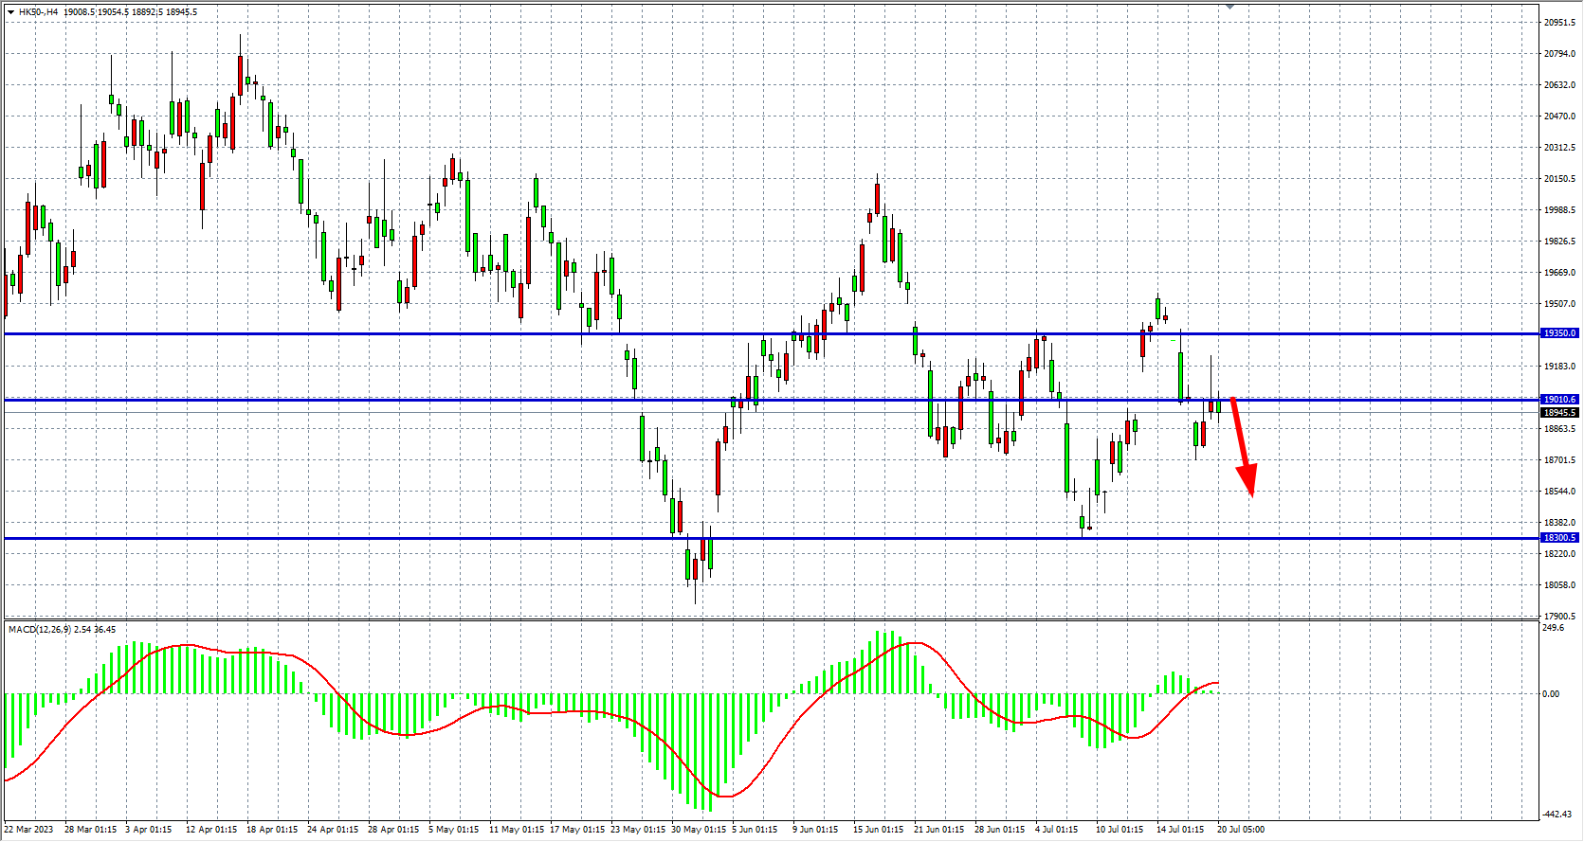This screenshot has width=1584, height=842.
Task: Click the 20951.5 value on price scale
Action: 1559,23
